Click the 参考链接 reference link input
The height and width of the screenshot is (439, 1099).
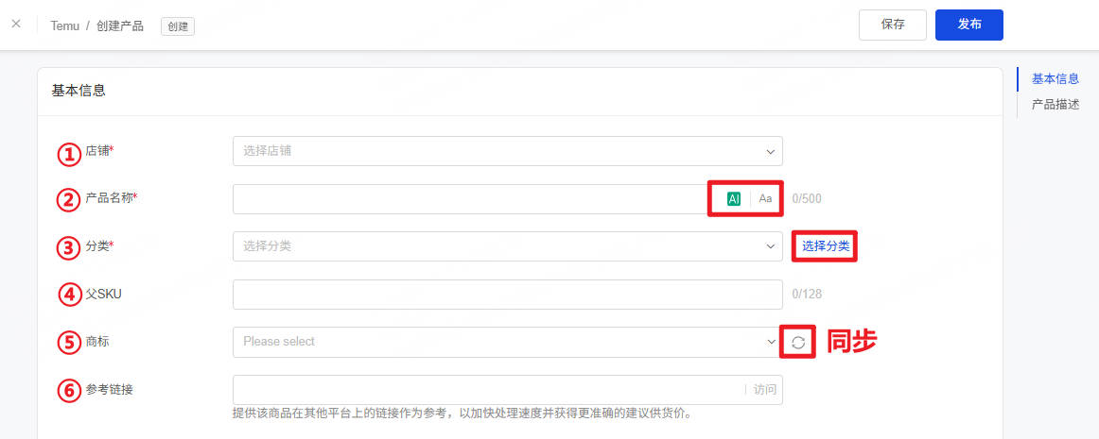[x=489, y=390]
